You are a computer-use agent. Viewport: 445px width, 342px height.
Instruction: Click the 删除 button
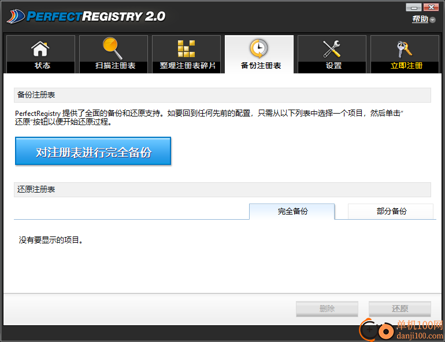click(327, 309)
